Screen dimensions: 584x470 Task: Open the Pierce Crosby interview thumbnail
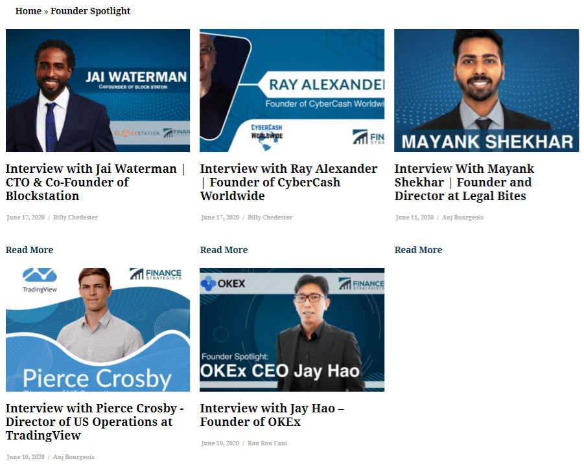coord(98,330)
